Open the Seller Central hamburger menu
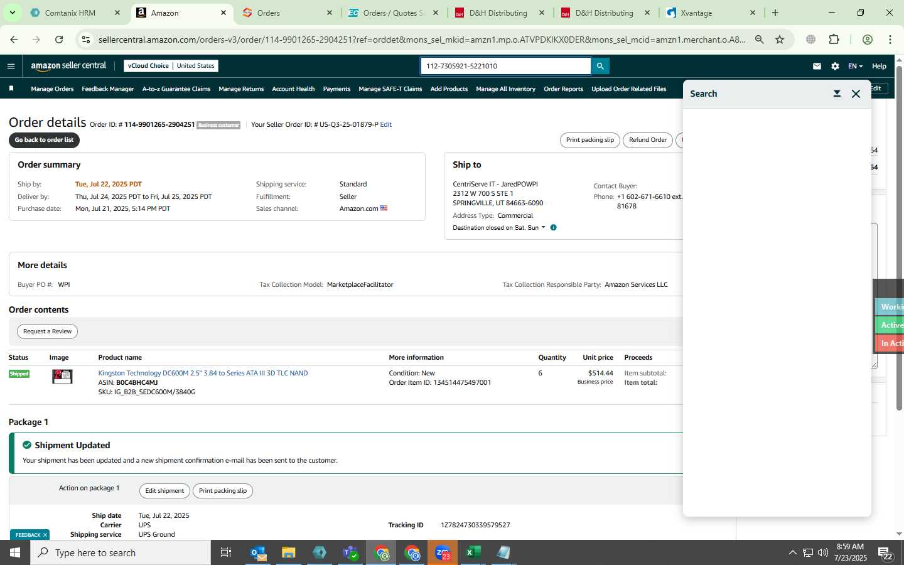Viewport: 904px width, 565px height. pos(11,66)
